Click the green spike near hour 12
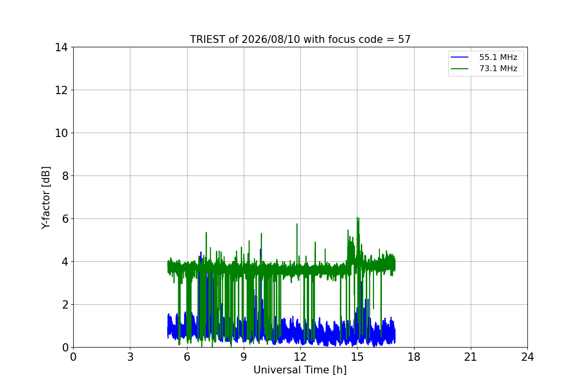586x390 pixels. click(x=297, y=225)
